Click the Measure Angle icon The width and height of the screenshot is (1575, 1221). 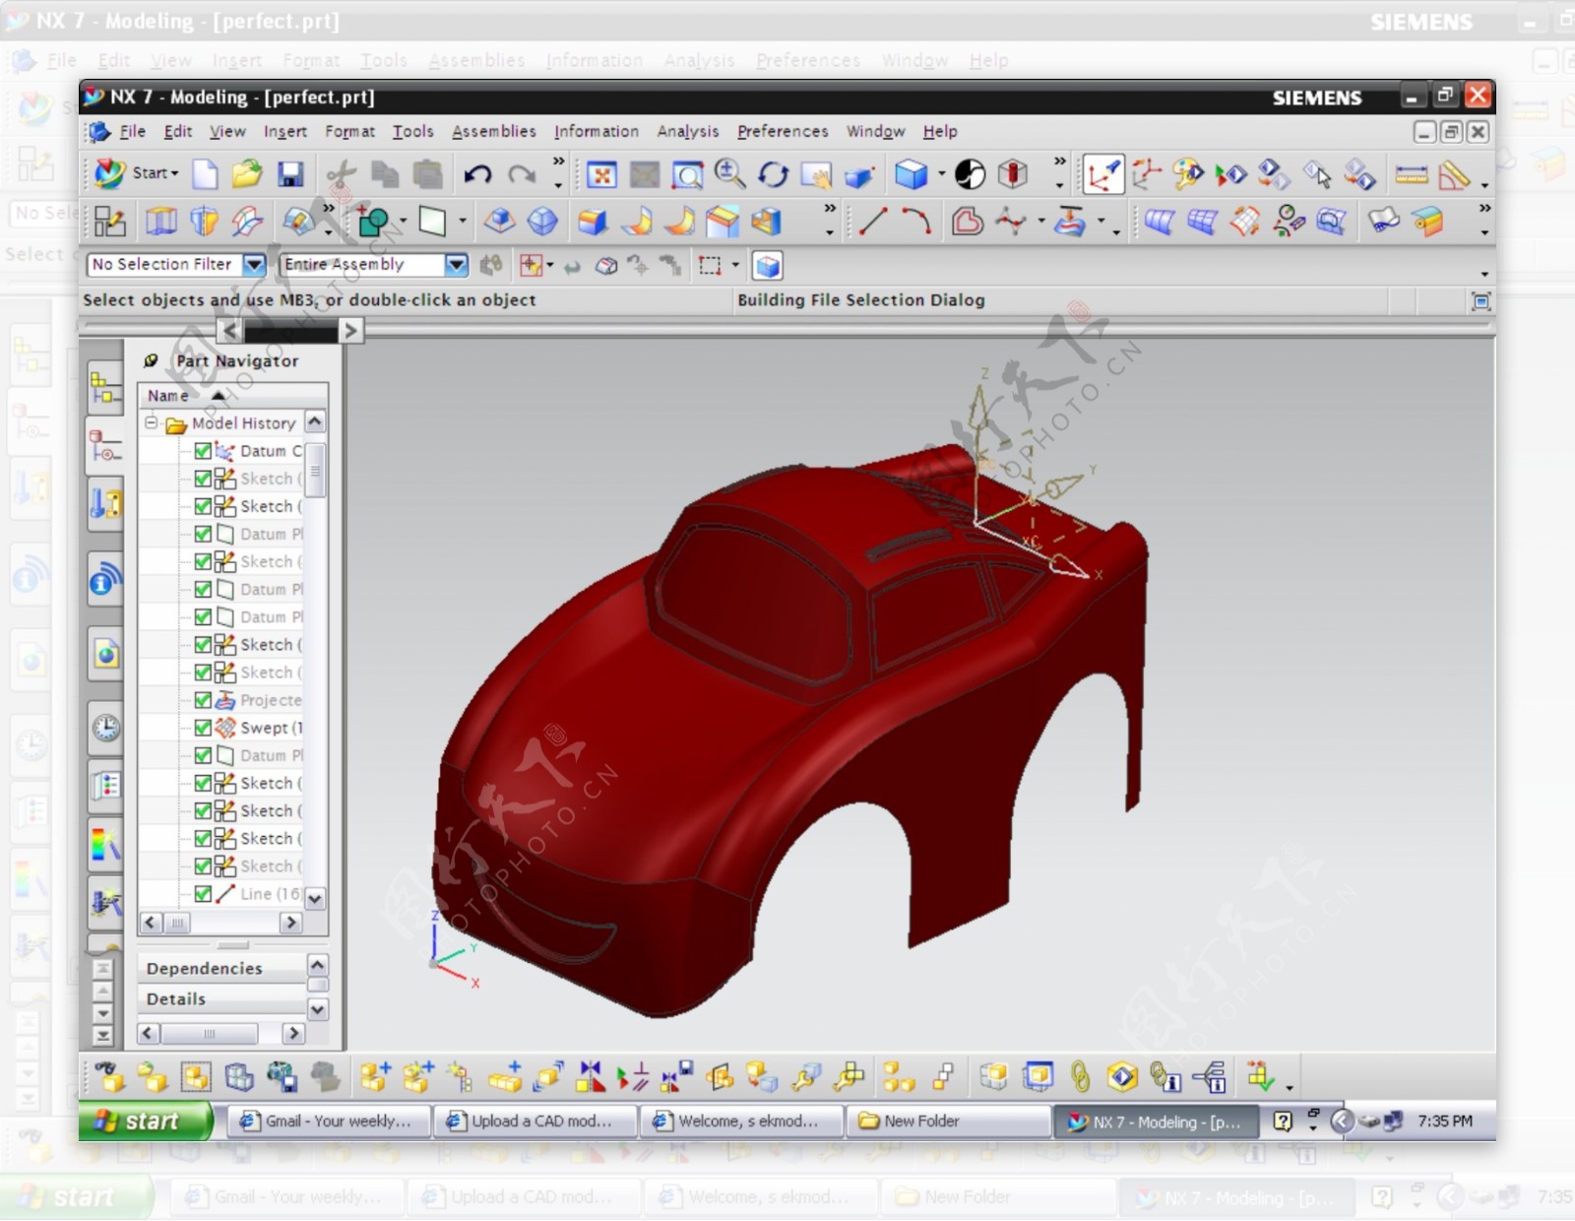pos(1454,175)
